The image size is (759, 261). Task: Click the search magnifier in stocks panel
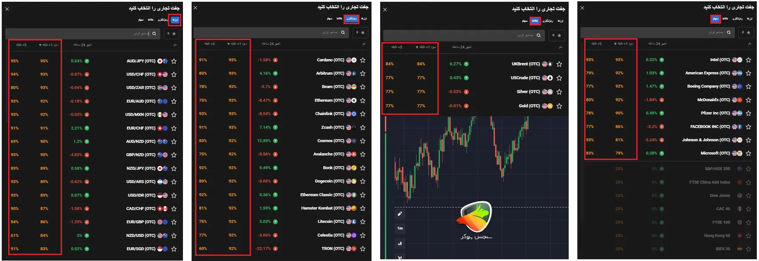(728, 32)
